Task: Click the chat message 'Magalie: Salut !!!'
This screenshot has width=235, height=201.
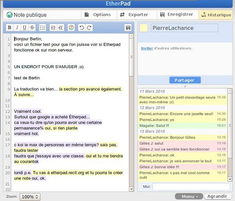Action: click(x=183, y=125)
